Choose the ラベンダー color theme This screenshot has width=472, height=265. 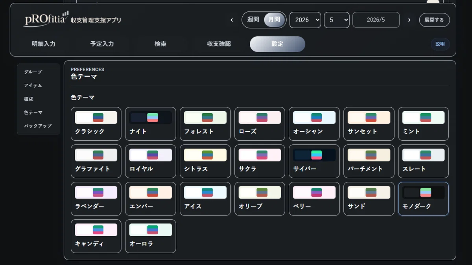[96, 199]
